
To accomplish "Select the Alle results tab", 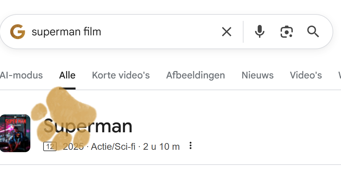I will [67, 75].
